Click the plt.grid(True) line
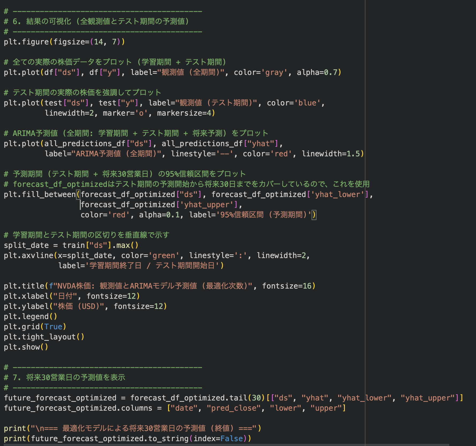Image resolution: width=476 pixels, height=446 pixels. [35, 327]
